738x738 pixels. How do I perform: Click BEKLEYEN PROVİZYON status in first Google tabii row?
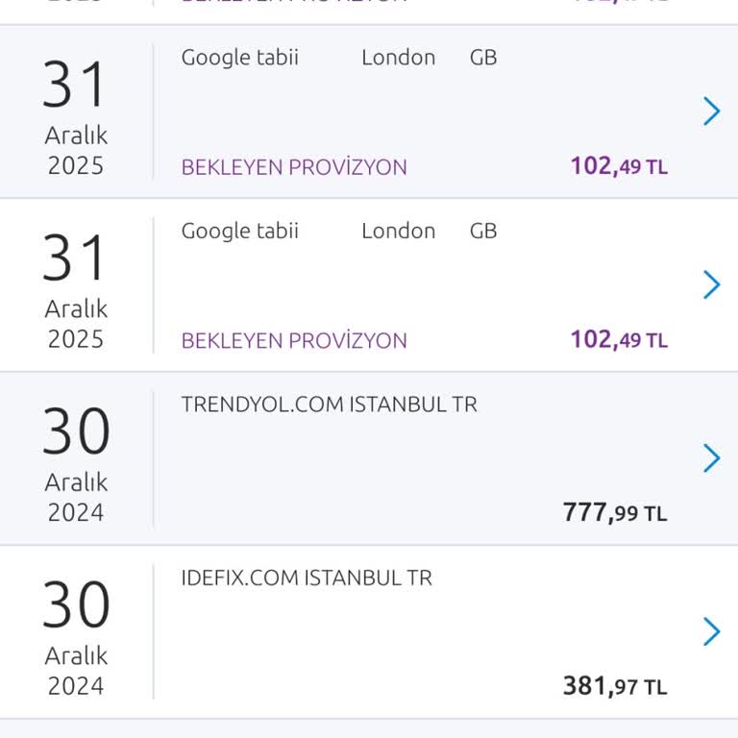(294, 167)
